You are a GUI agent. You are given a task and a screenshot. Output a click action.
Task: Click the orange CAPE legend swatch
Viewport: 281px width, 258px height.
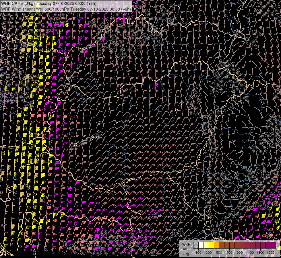coord(216,245)
